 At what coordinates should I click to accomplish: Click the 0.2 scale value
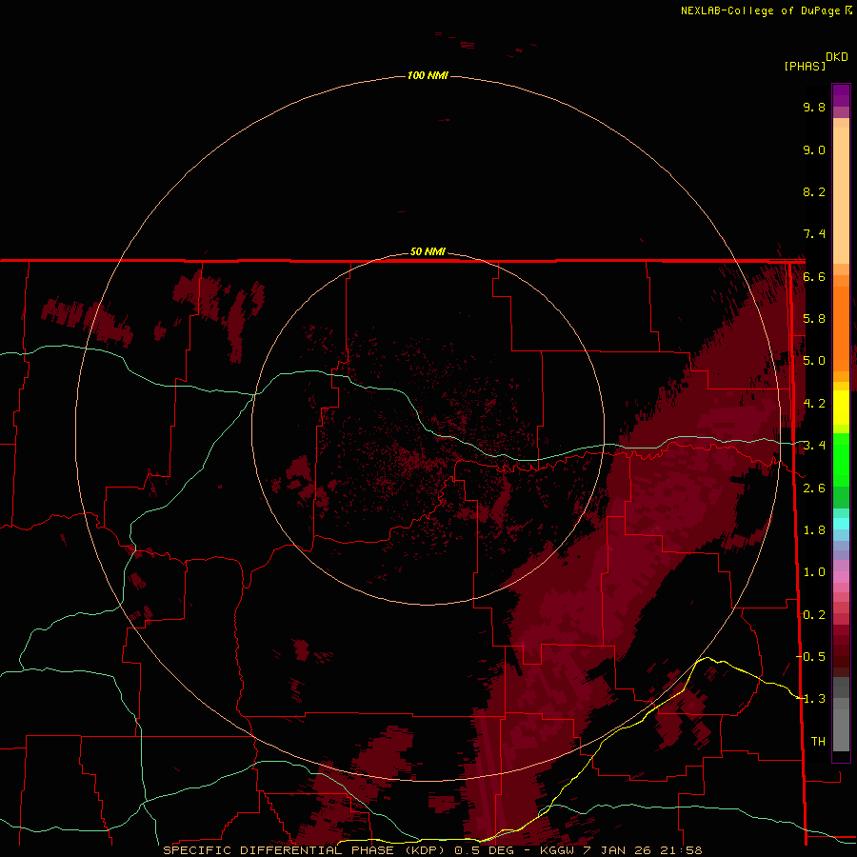[x=814, y=615]
